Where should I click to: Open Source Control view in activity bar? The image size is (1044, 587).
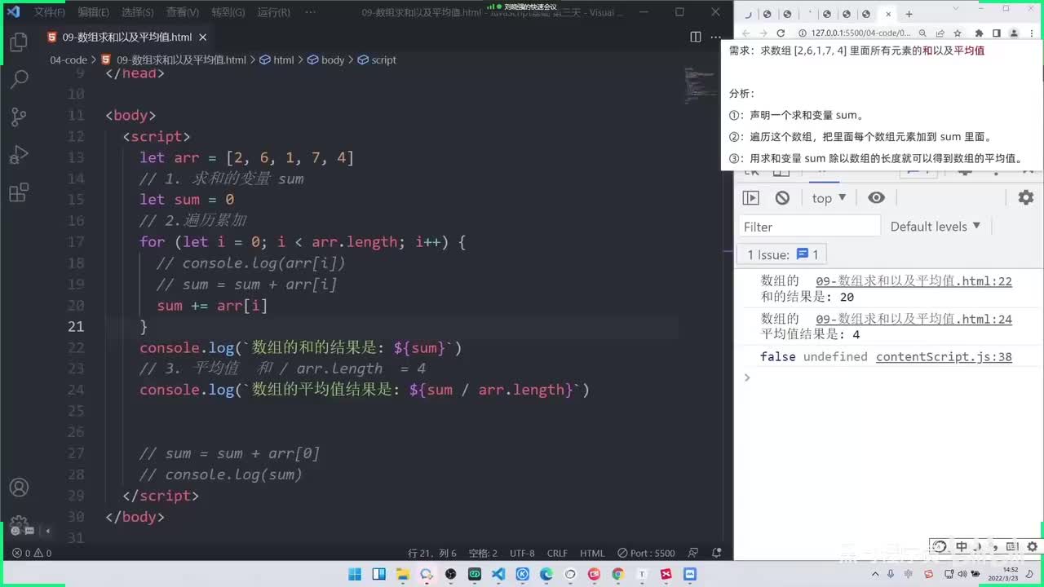(x=18, y=117)
